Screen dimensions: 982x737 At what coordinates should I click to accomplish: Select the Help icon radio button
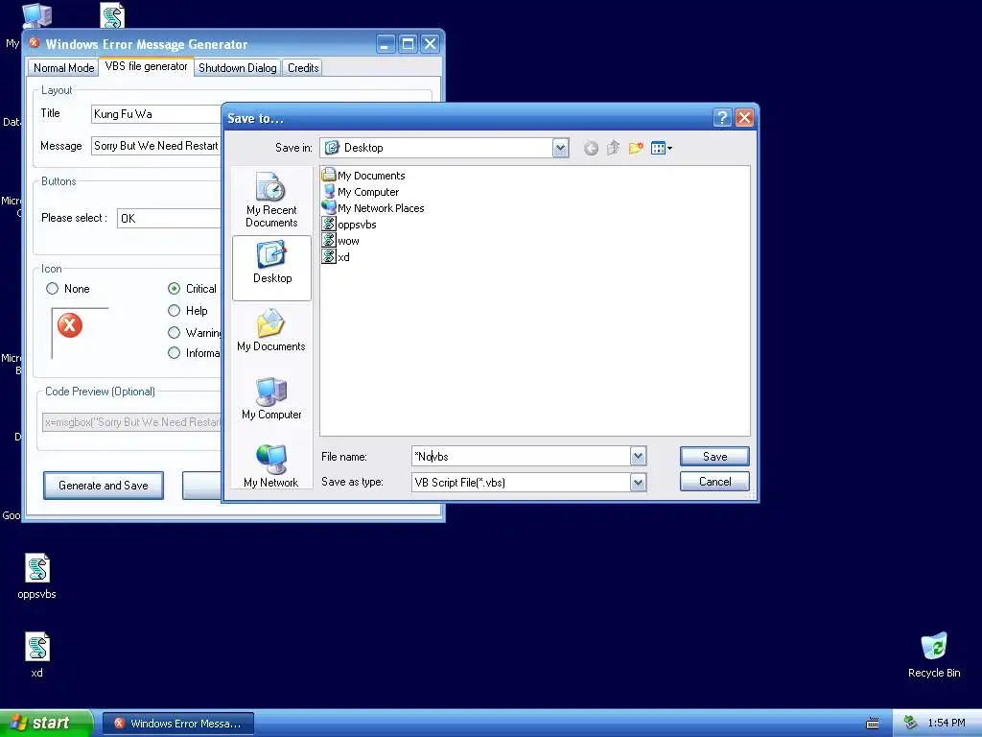pos(175,310)
